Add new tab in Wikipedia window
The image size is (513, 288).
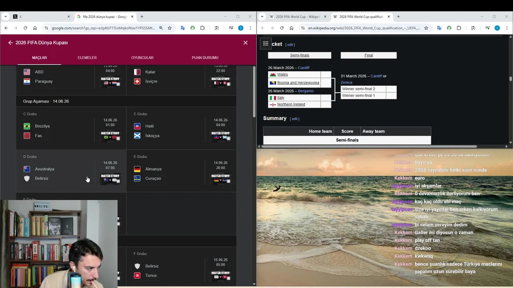point(398,17)
